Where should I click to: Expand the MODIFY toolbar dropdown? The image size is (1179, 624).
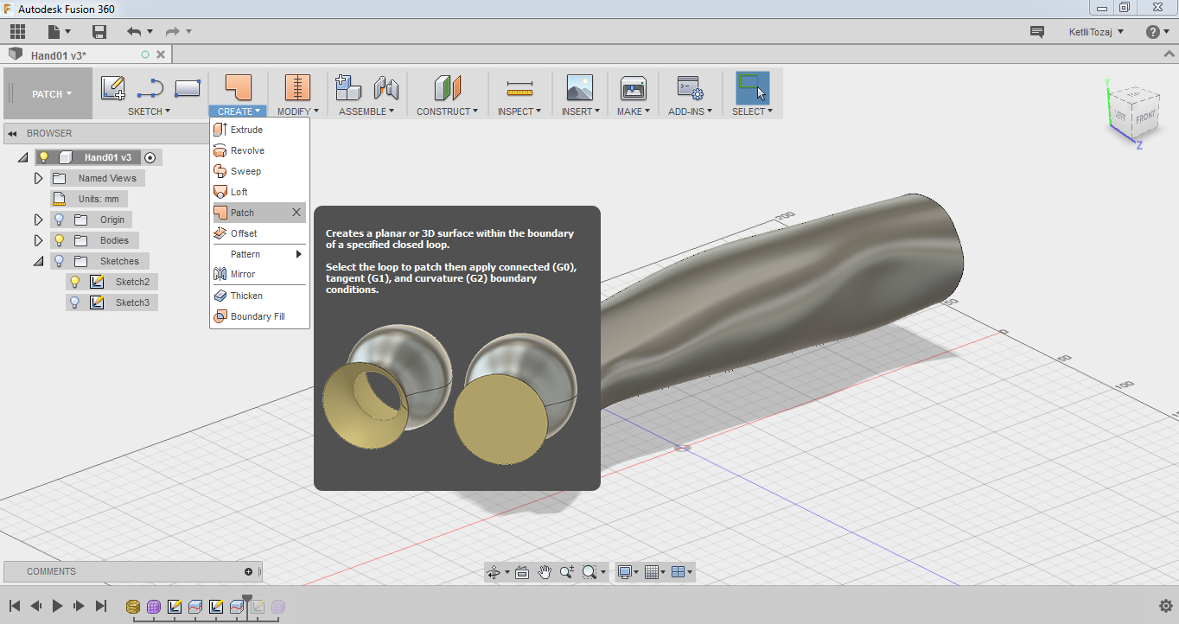coord(298,111)
